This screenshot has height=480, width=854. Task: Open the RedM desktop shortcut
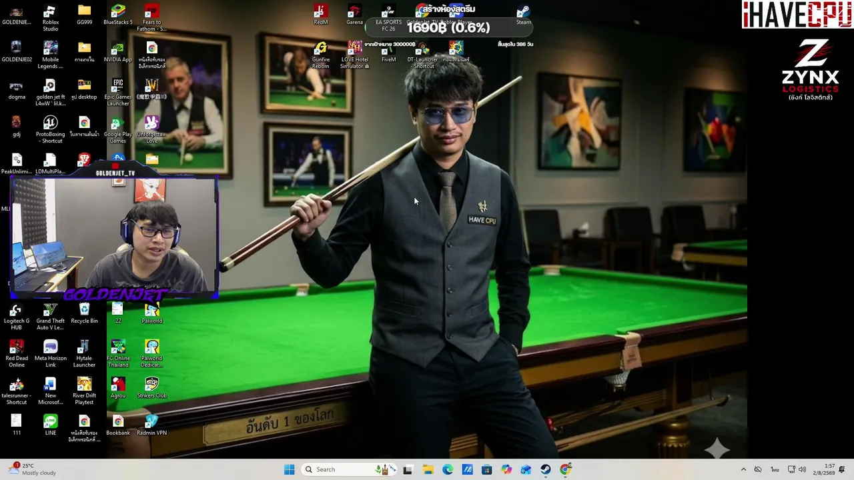(321, 15)
